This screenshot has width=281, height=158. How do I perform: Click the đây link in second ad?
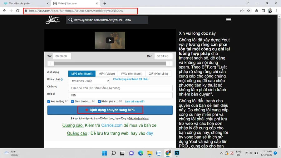(x=150, y=133)
